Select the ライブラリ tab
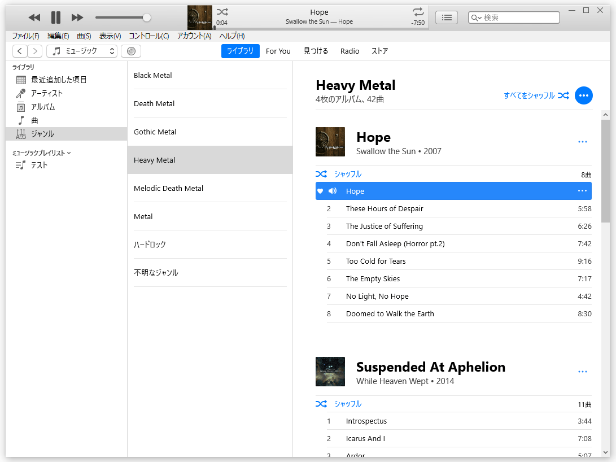The image size is (616, 462). pyautogui.click(x=240, y=51)
